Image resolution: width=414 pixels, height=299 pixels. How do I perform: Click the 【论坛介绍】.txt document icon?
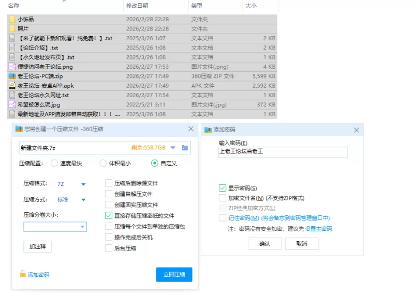[12, 48]
